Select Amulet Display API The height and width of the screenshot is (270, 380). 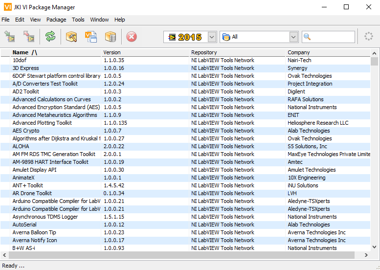(x=185, y=170)
